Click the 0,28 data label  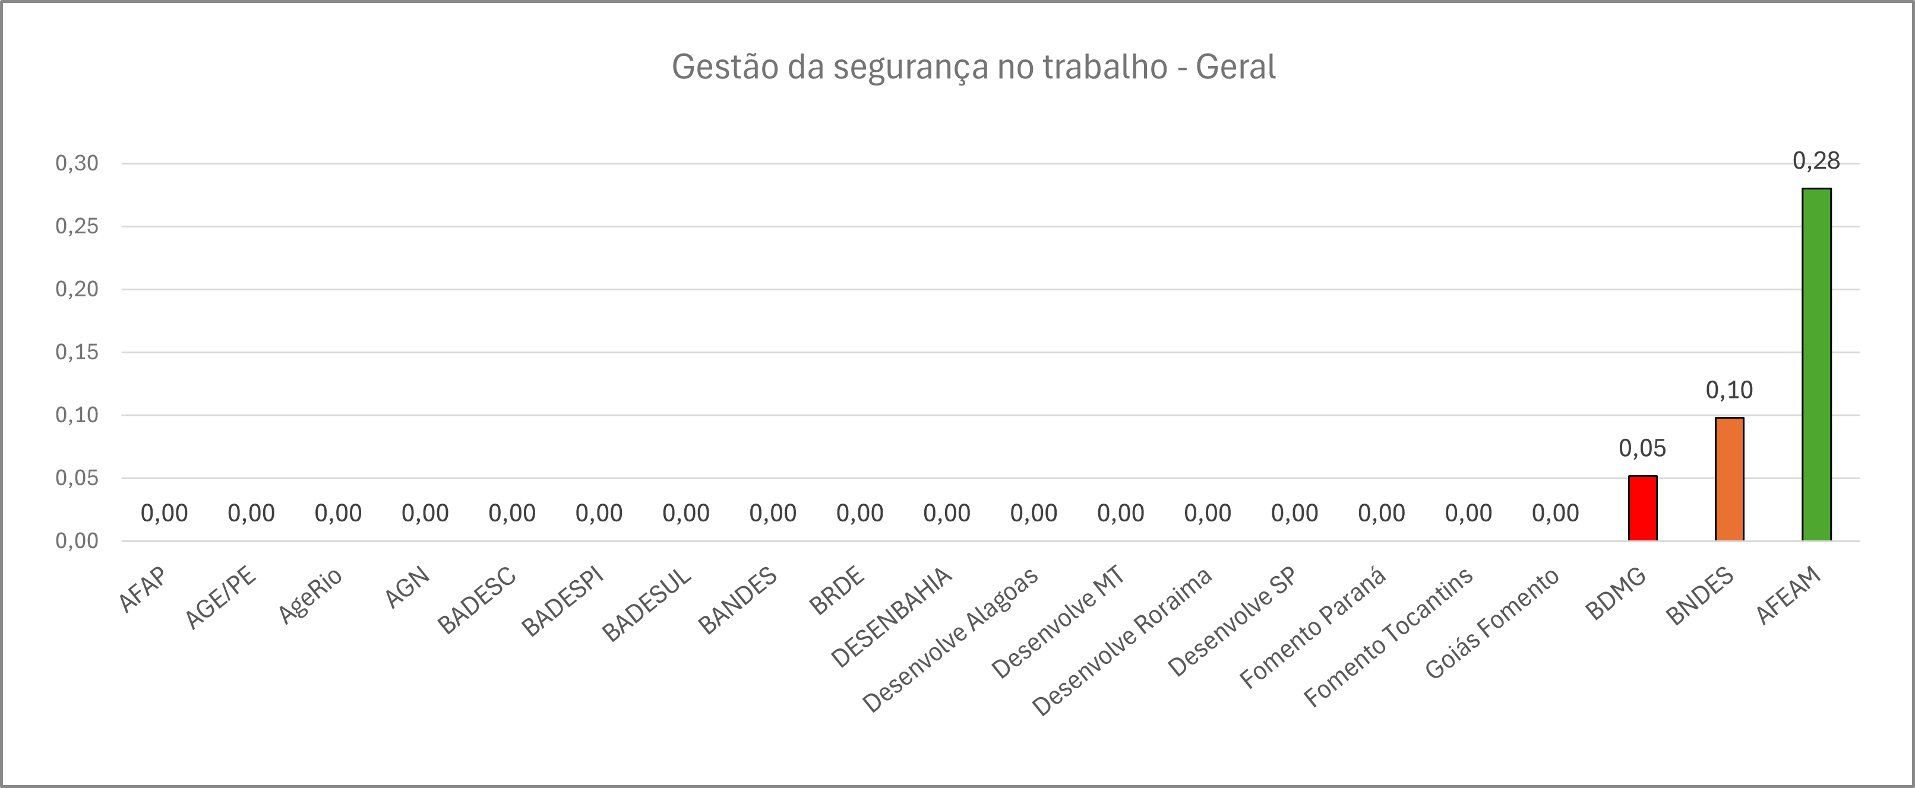(1816, 160)
